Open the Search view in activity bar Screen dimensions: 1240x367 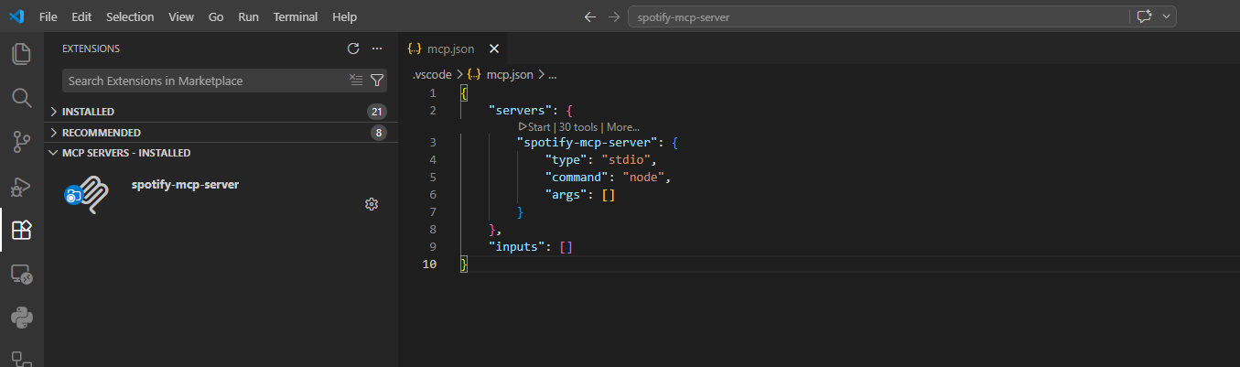point(21,98)
